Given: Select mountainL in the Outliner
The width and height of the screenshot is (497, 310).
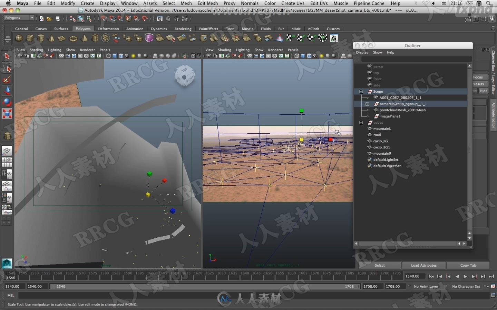Looking at the screenshot, I should click(x=382, y=129).
